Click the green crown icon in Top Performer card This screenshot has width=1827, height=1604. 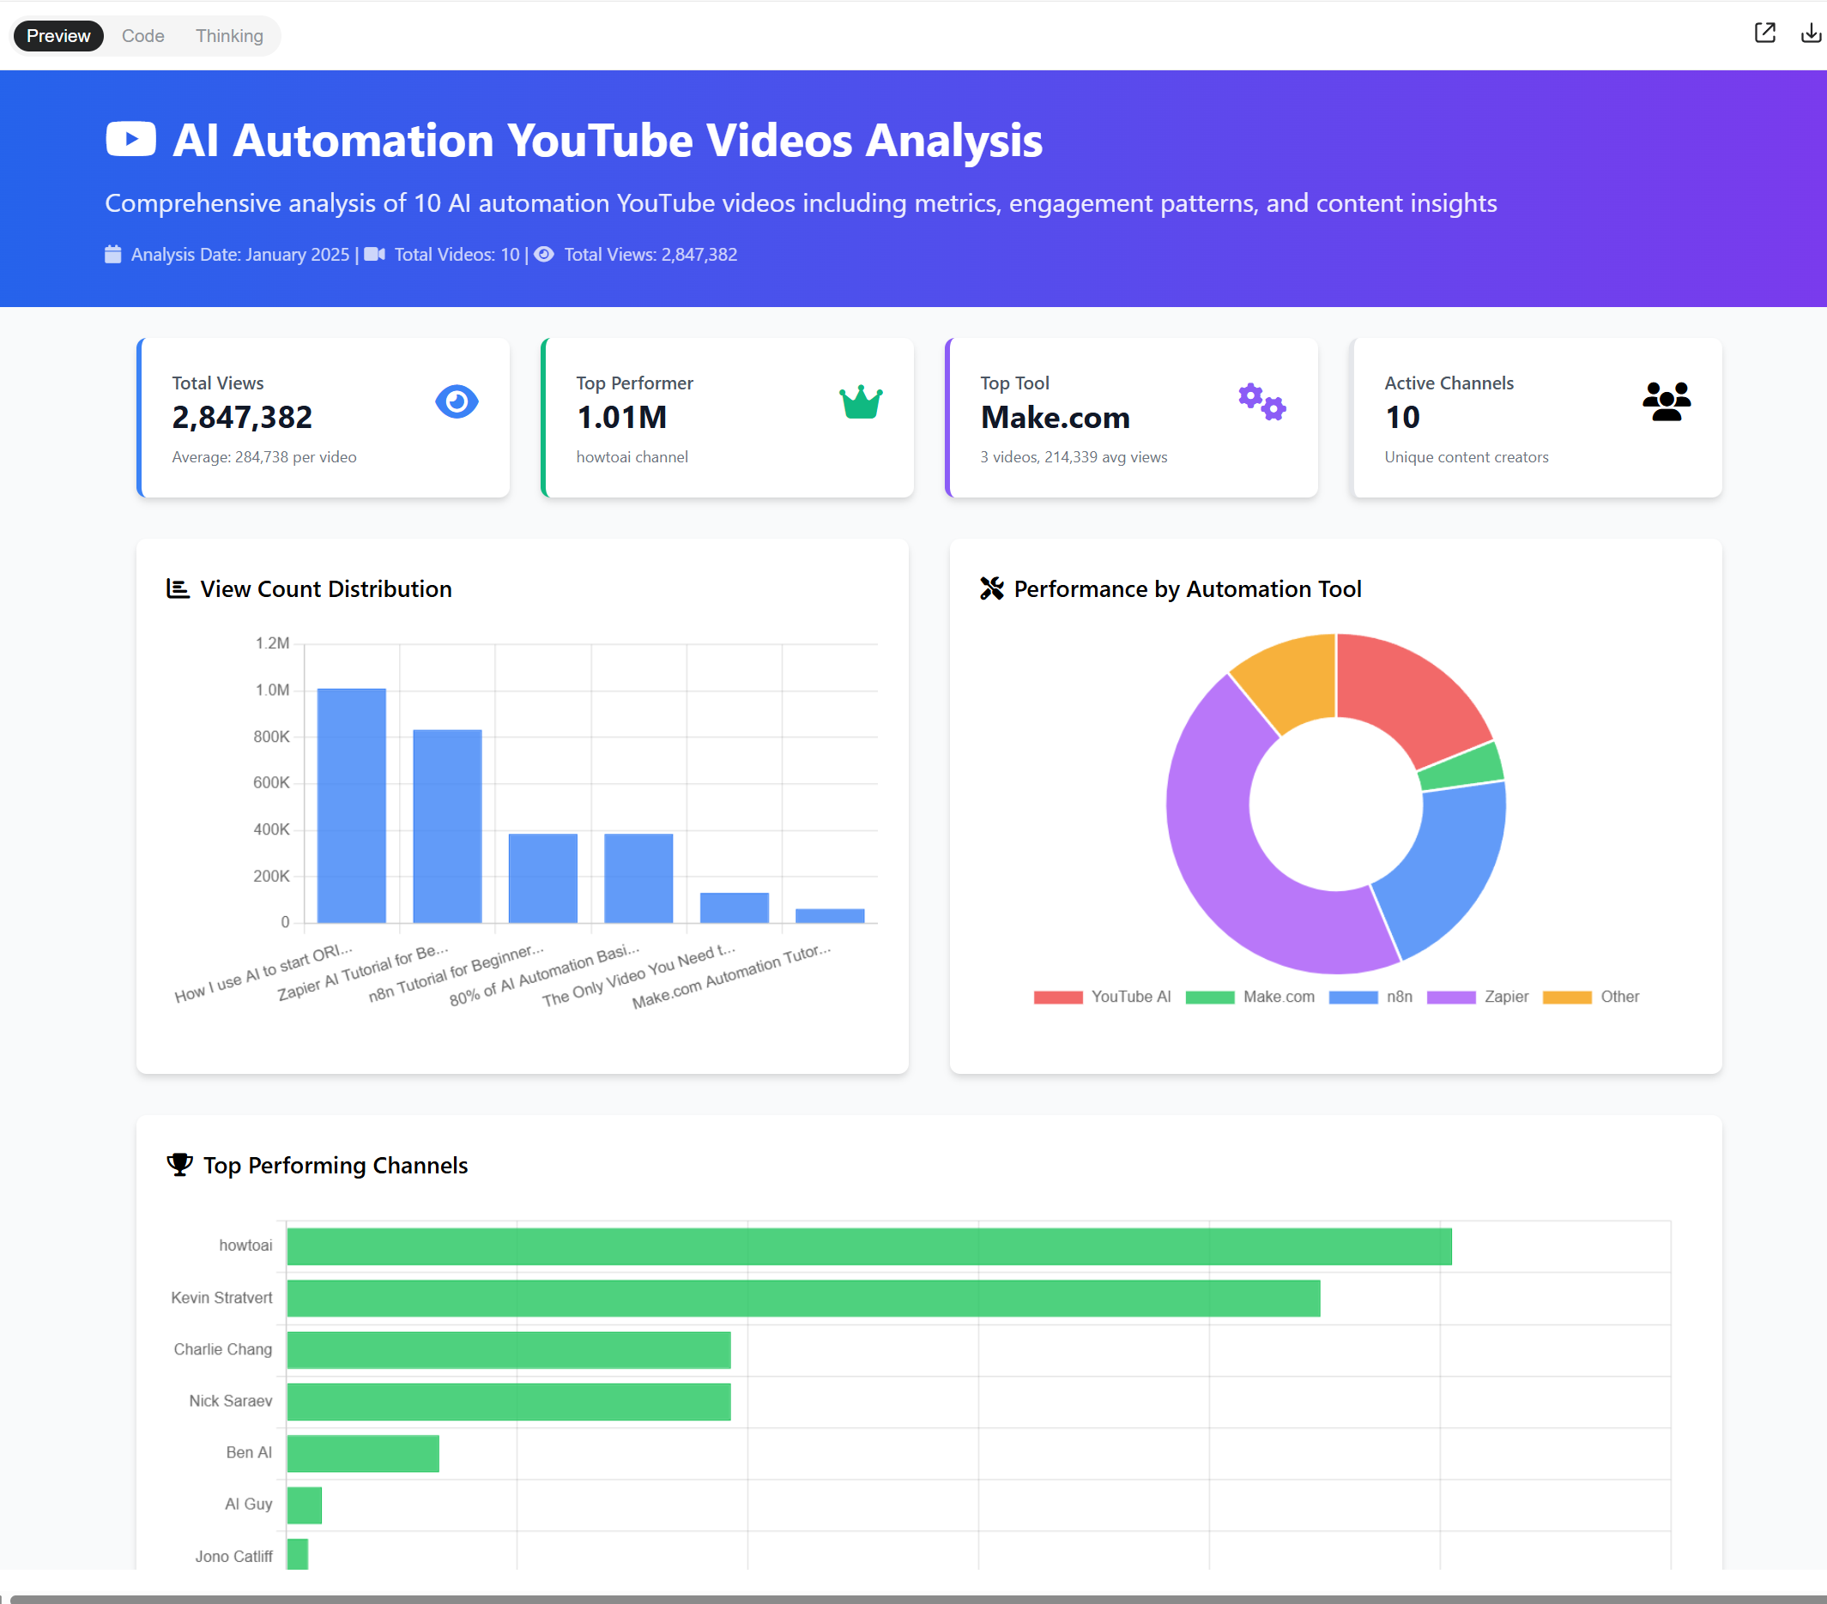coord(860,402)
